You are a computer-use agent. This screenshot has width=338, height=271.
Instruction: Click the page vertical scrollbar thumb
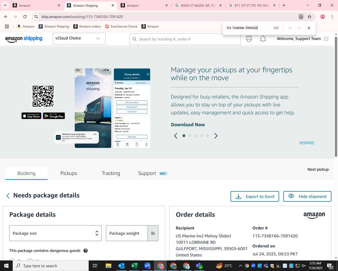point(336,97)
